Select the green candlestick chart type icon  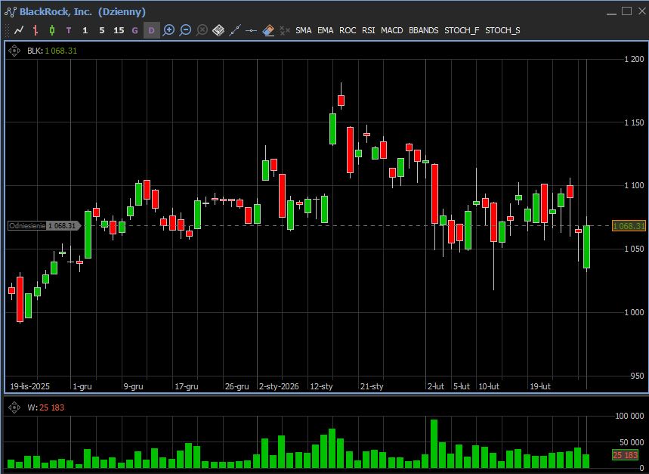pos(51,30)
